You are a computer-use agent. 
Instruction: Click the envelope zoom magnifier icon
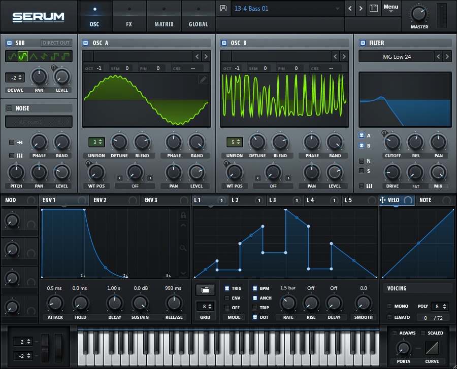pyautogui.click(x=183, y=248)
